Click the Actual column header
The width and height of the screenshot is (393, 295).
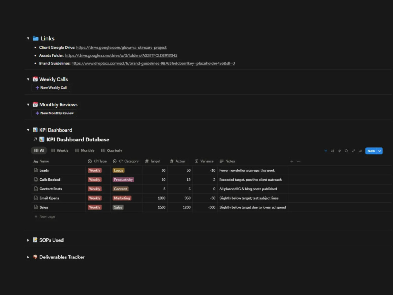pyautogui.click(x=180, y=161)
